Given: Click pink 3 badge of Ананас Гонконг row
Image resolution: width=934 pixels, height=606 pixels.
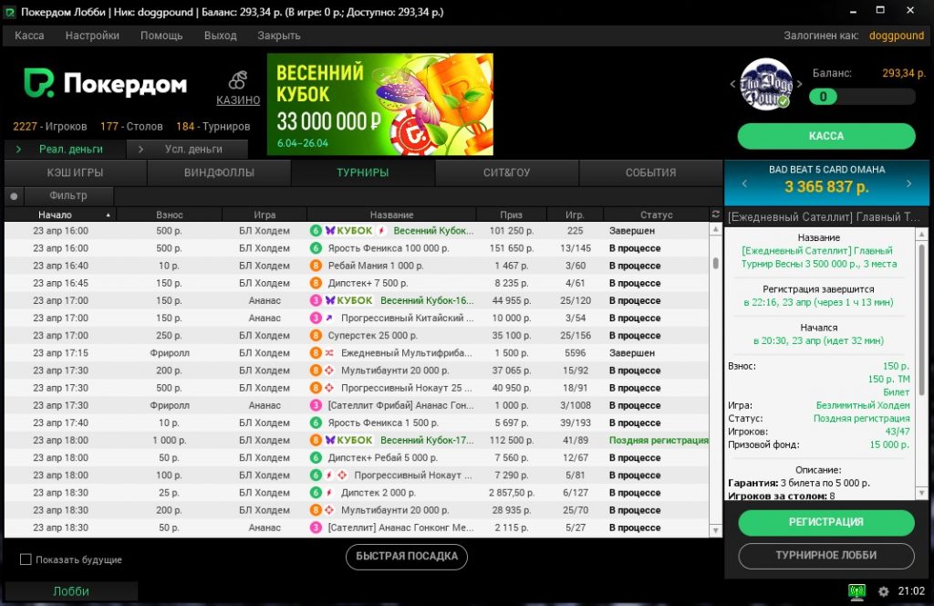Looking at the screenshot, I should (x=316, y=528).
